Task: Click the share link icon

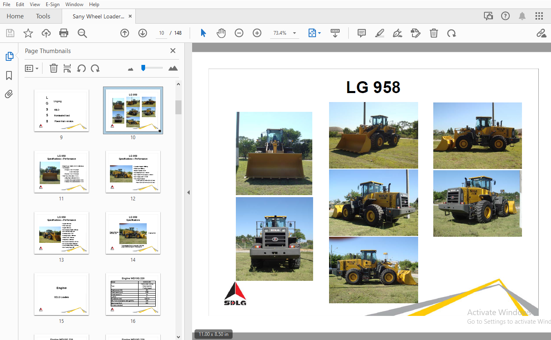Action: [541, 33]
